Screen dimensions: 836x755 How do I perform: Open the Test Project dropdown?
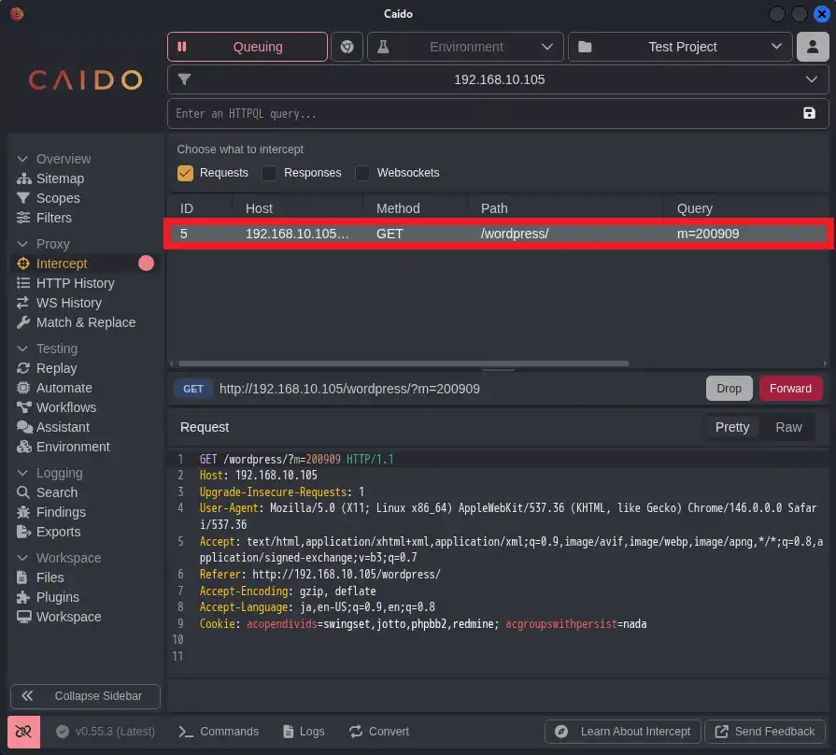(680, 47)
